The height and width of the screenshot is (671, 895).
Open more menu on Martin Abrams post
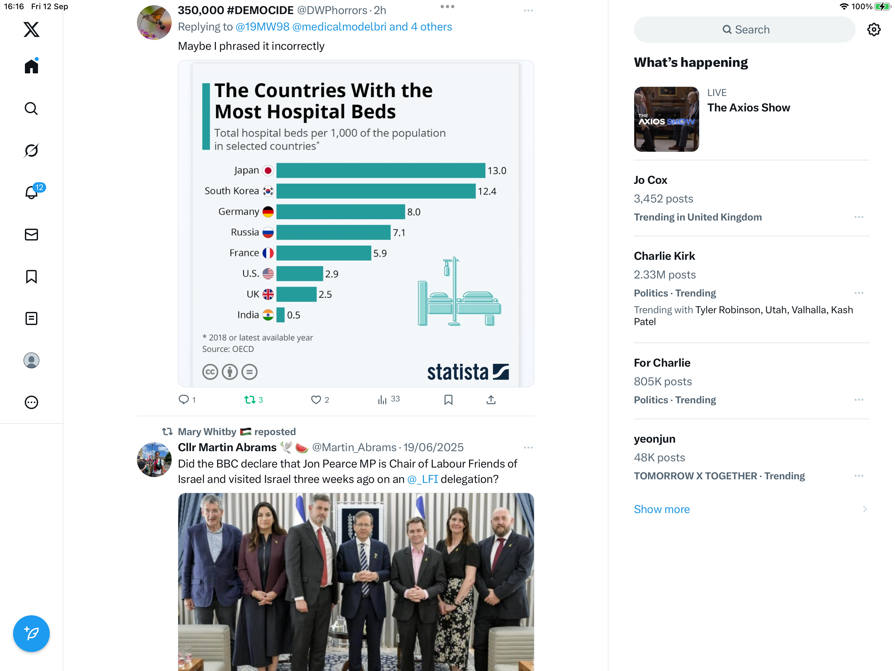point(528,448)
